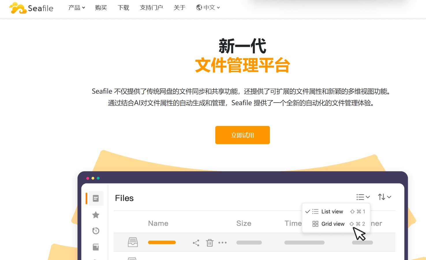426x260 pixels.
Task: Click the trash delete icon in the file row
Action: pos(210,243)
